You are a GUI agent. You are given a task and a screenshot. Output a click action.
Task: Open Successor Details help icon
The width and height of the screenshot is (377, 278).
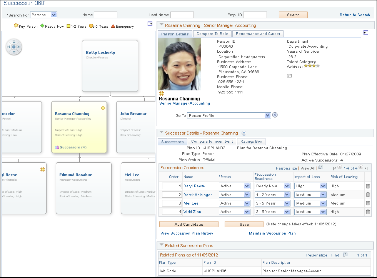[x=244, y=133]
